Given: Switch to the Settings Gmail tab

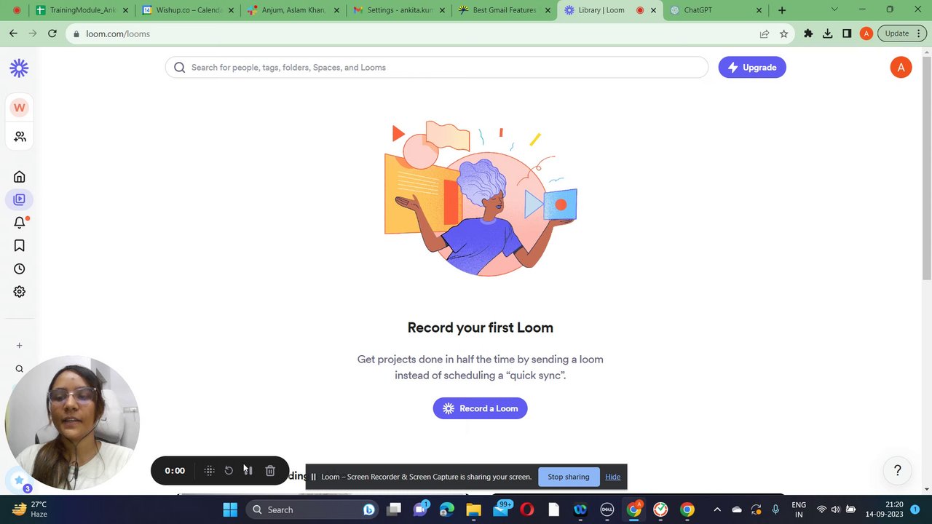Looking at the screenshot, I should (399, 10).
